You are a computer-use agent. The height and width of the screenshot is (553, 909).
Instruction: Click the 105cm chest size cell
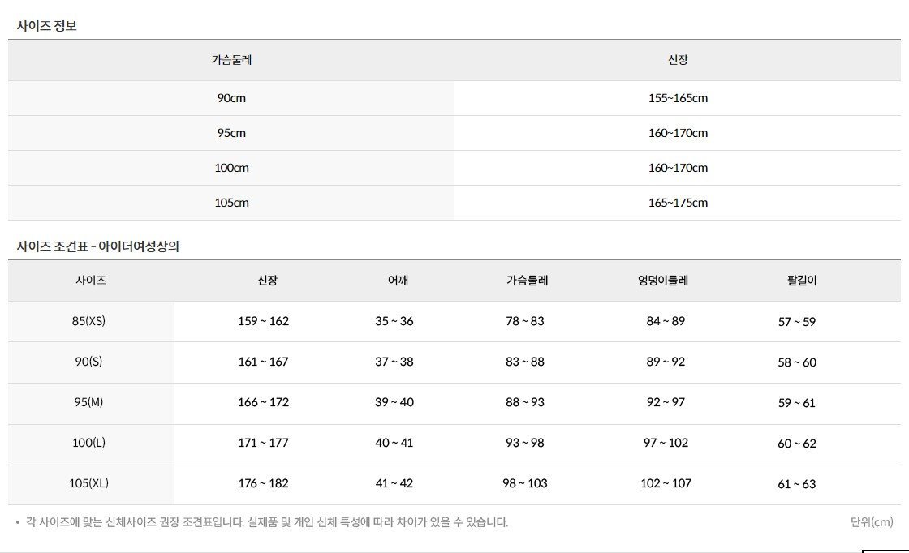tap(231, 202)
